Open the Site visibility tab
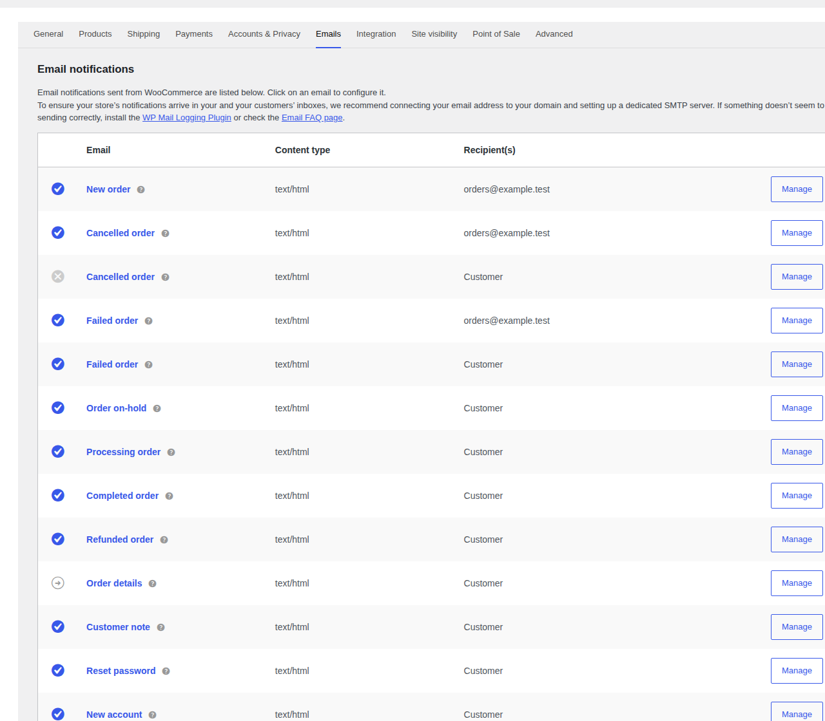825x721 pixels. click(x=434, y=34)
